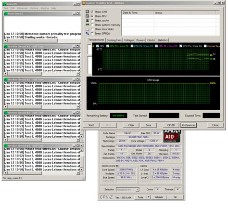Click the Worker thread #3 window icon
This screenshot has width=228, height=208.
coord(6,113)
